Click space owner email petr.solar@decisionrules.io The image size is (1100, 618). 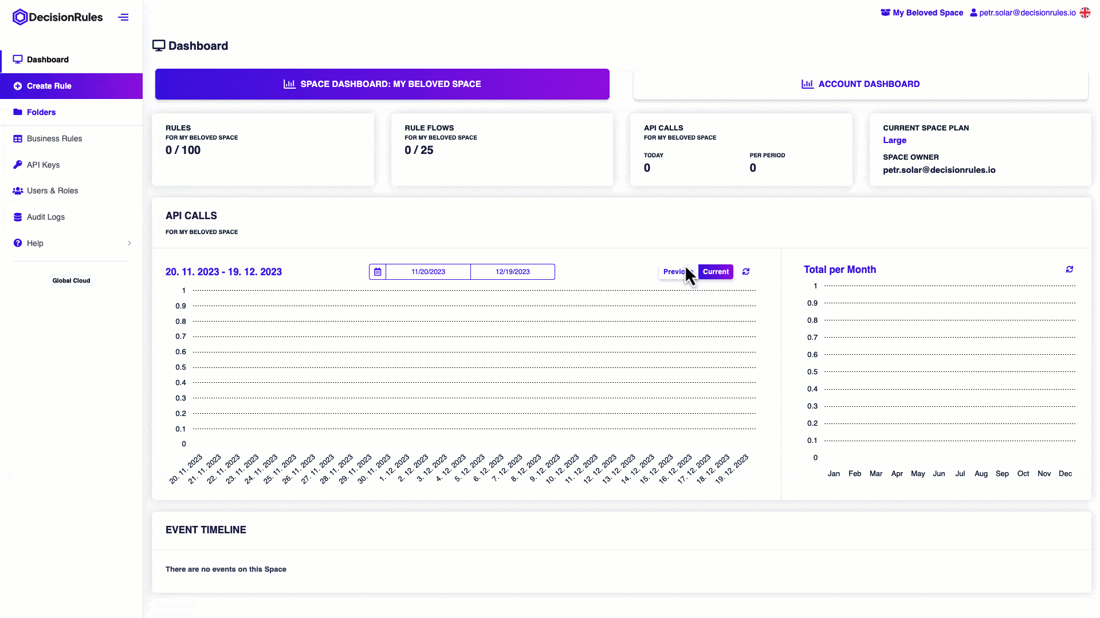(939, 170)
